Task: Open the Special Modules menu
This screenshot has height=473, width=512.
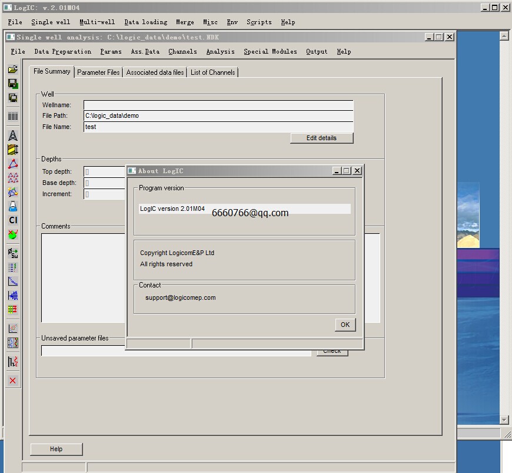Action: tap(270, 52)
